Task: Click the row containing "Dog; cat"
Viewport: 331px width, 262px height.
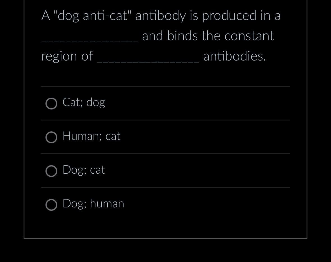Action: [165, 171]
